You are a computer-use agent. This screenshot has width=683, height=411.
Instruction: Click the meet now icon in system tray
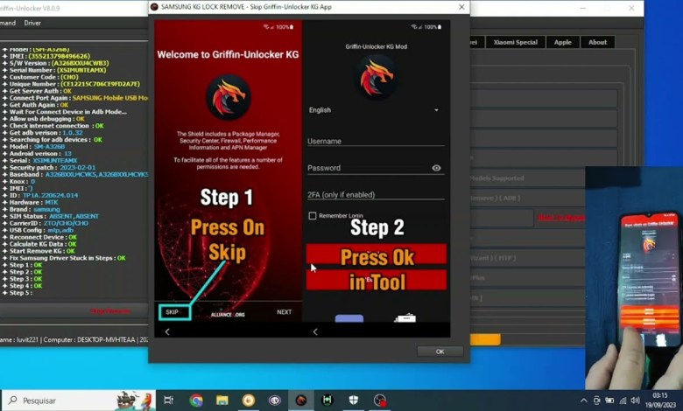tap(597, 401)
